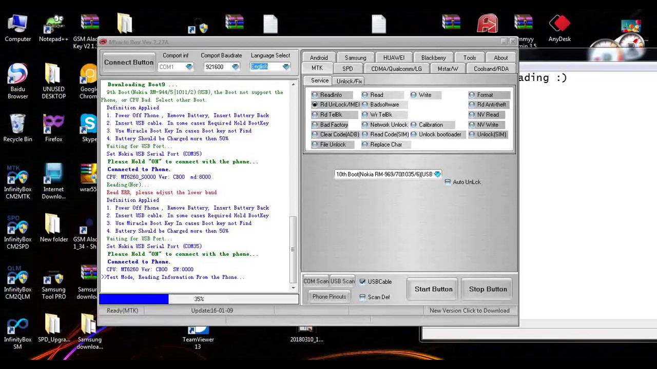Switch to the SPD tab

tap(347, 69)
